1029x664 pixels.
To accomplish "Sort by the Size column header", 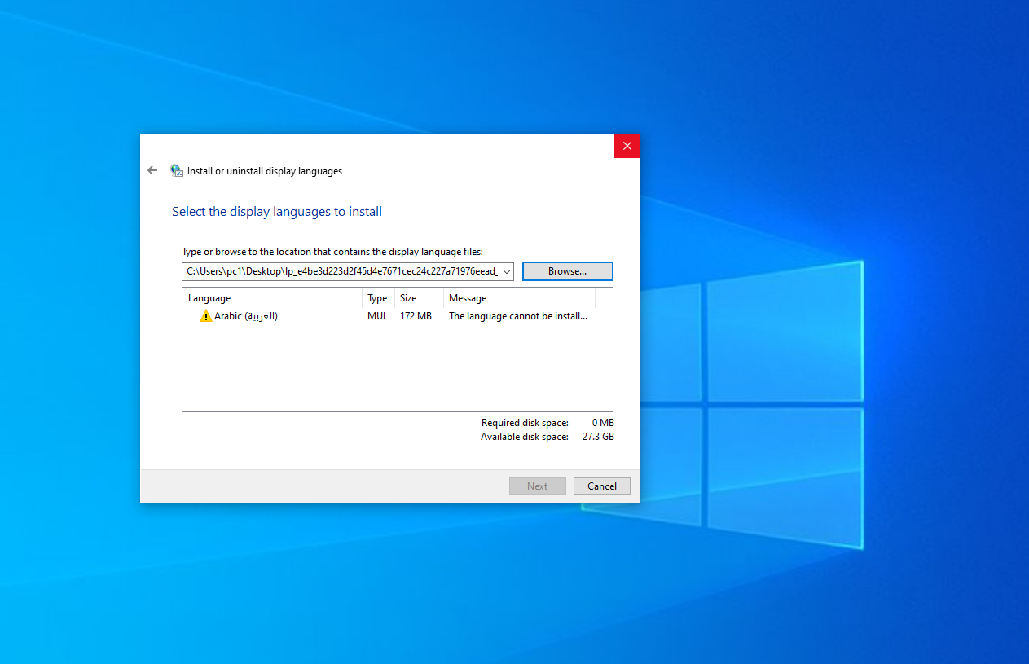I will [x=419, y=298].
